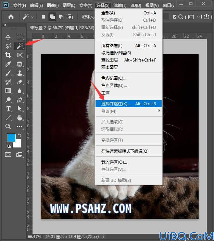The height and width of the screenshot is (241, 214).
Task: Open the search magnifier in options bar
Action: [x=181, y=17]
